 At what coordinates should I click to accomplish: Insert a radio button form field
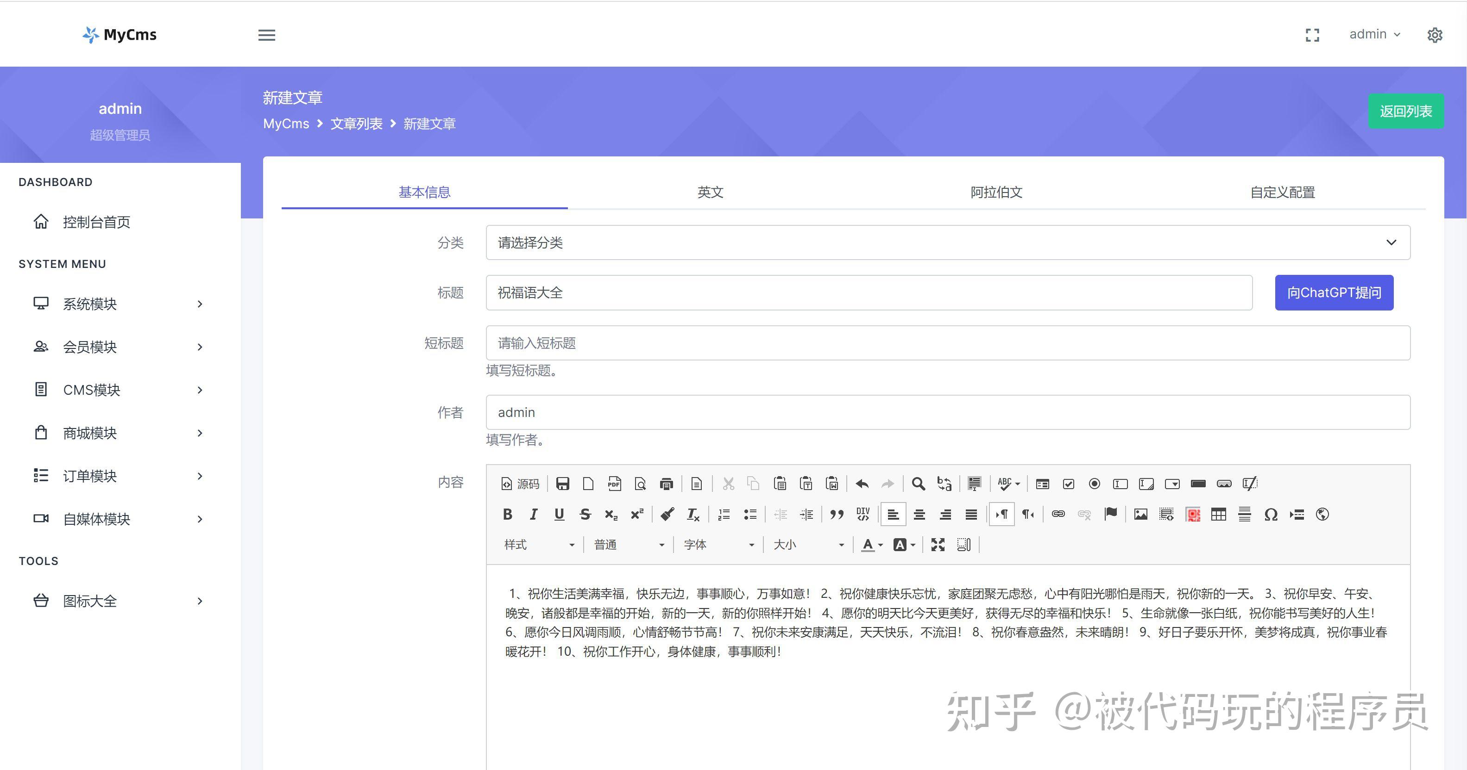[1094, 483]
